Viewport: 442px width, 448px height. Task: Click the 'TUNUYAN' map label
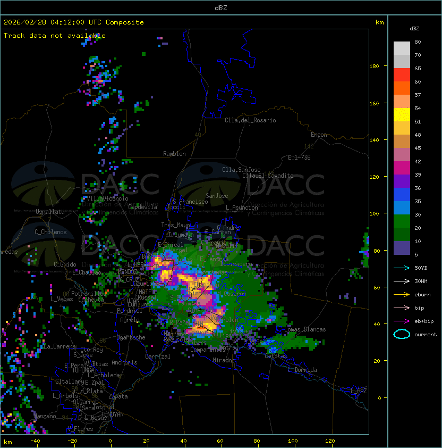113,414
